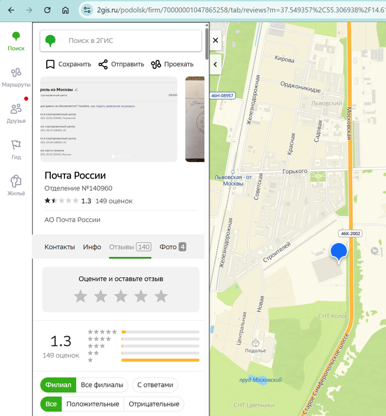This screenshot has height=416, width=386.
Task: Select the Все reviews filter
Action: click(x=51, y=404)
